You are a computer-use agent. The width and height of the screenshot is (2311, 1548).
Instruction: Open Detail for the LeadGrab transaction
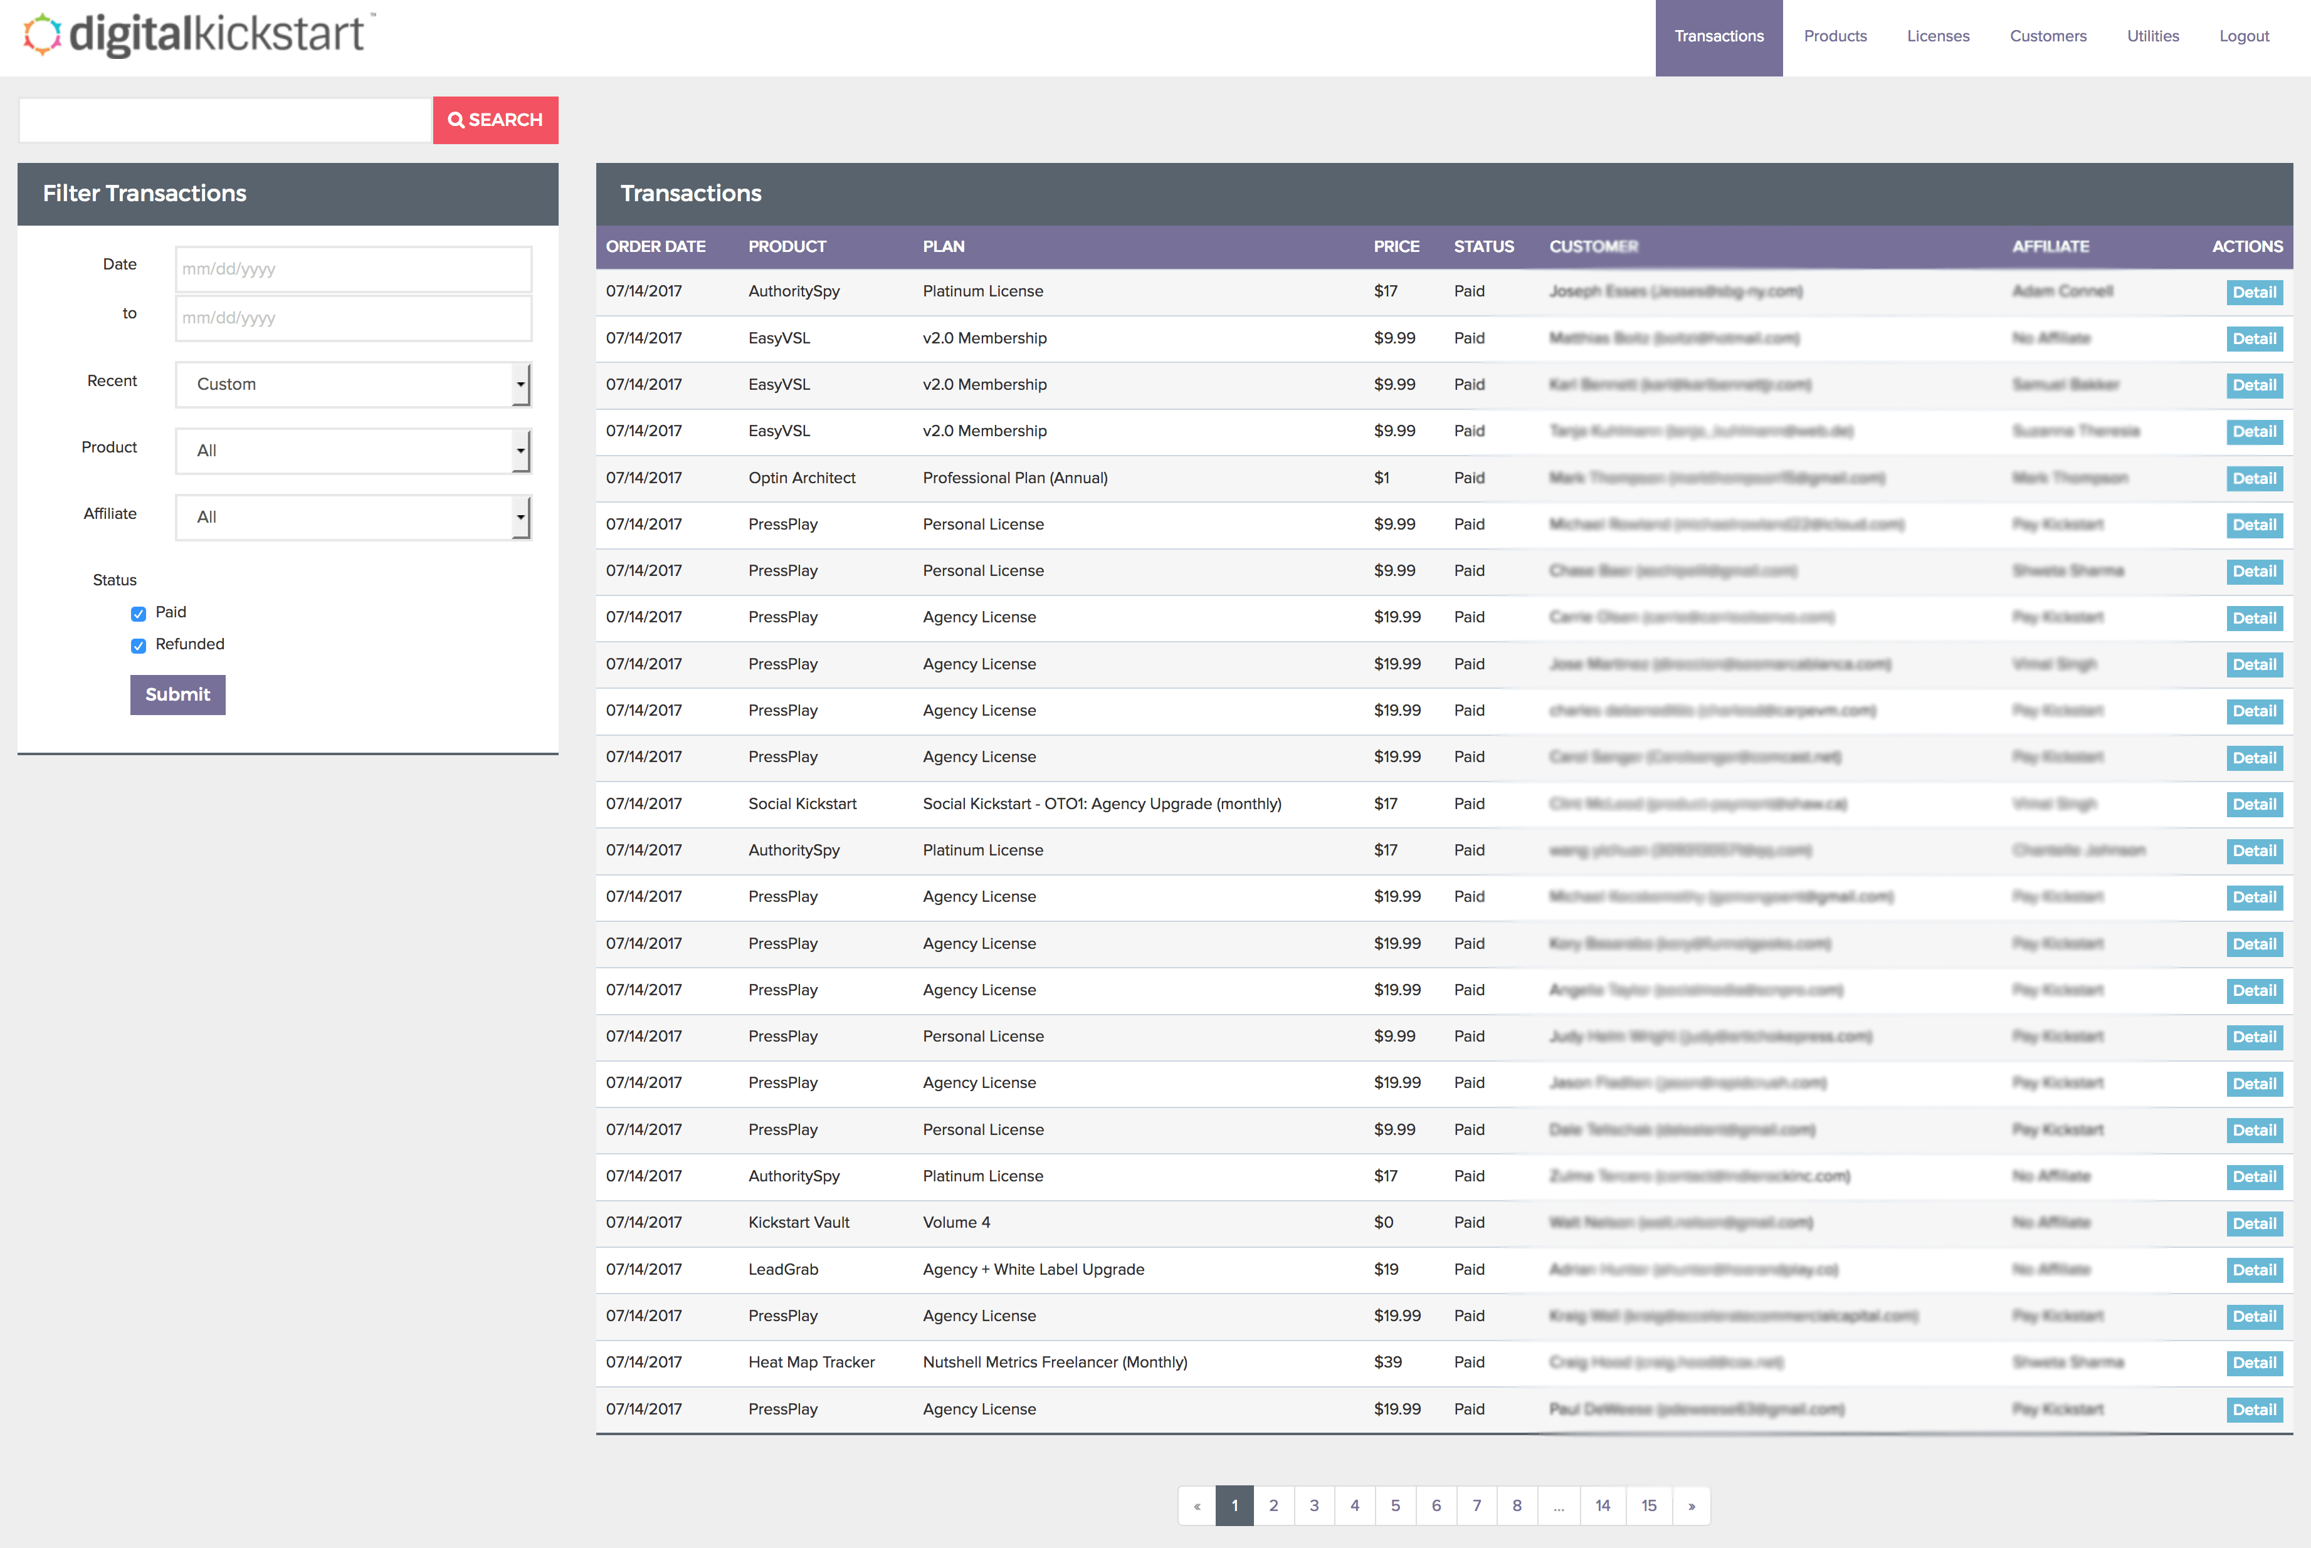[x=2255, y=1270]
